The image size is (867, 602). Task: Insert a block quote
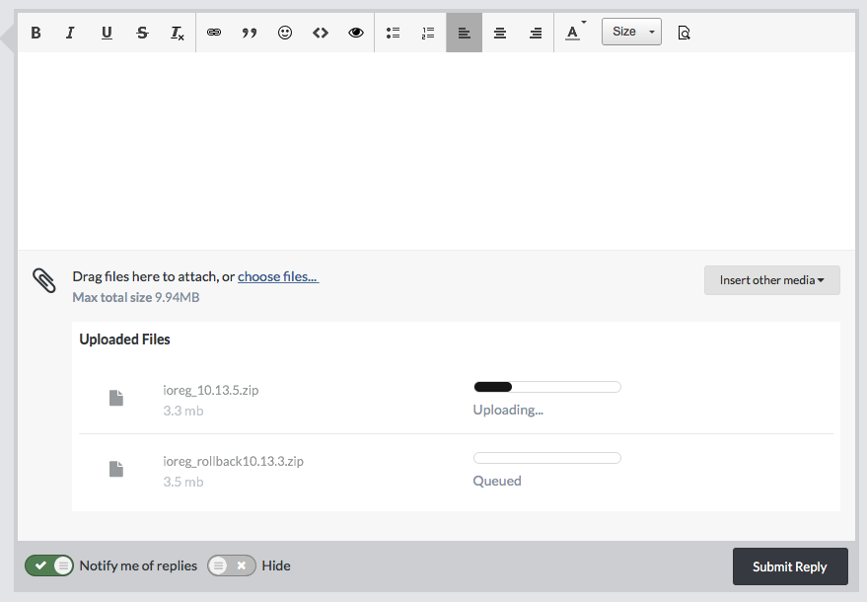250,33
